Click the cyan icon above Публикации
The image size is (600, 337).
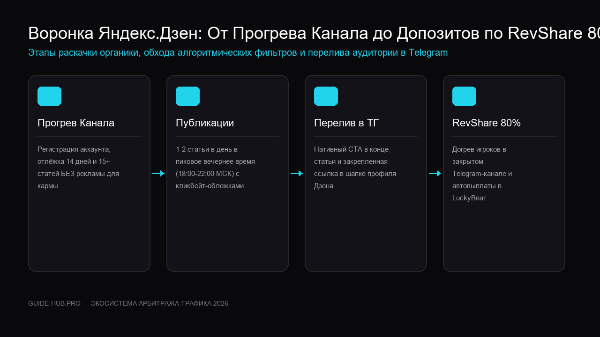[187, 96]
